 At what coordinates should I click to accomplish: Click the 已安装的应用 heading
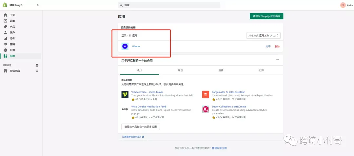(x=128, y=28)
